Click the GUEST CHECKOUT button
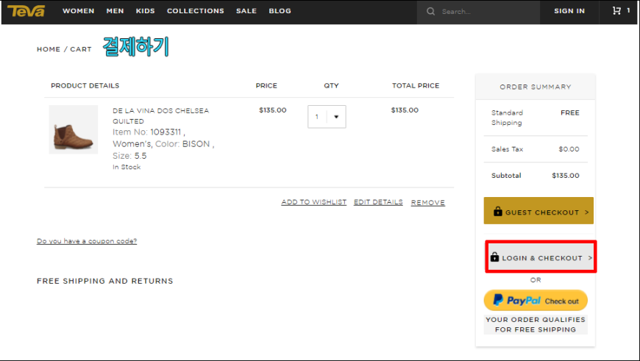Viewport: 640px width, 361px height. tap(538, 211)
